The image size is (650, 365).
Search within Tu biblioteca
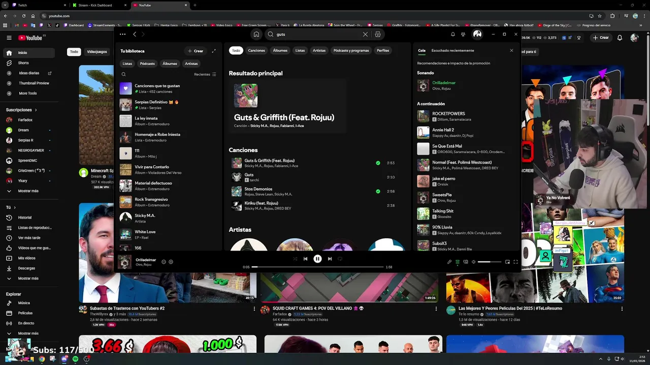(123, 75)
